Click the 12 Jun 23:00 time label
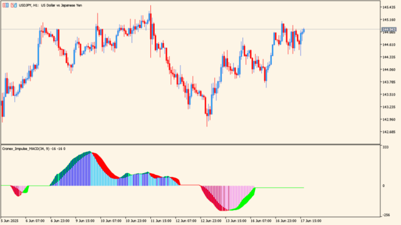This screenshot has width=401, height=225. point(211,221)
